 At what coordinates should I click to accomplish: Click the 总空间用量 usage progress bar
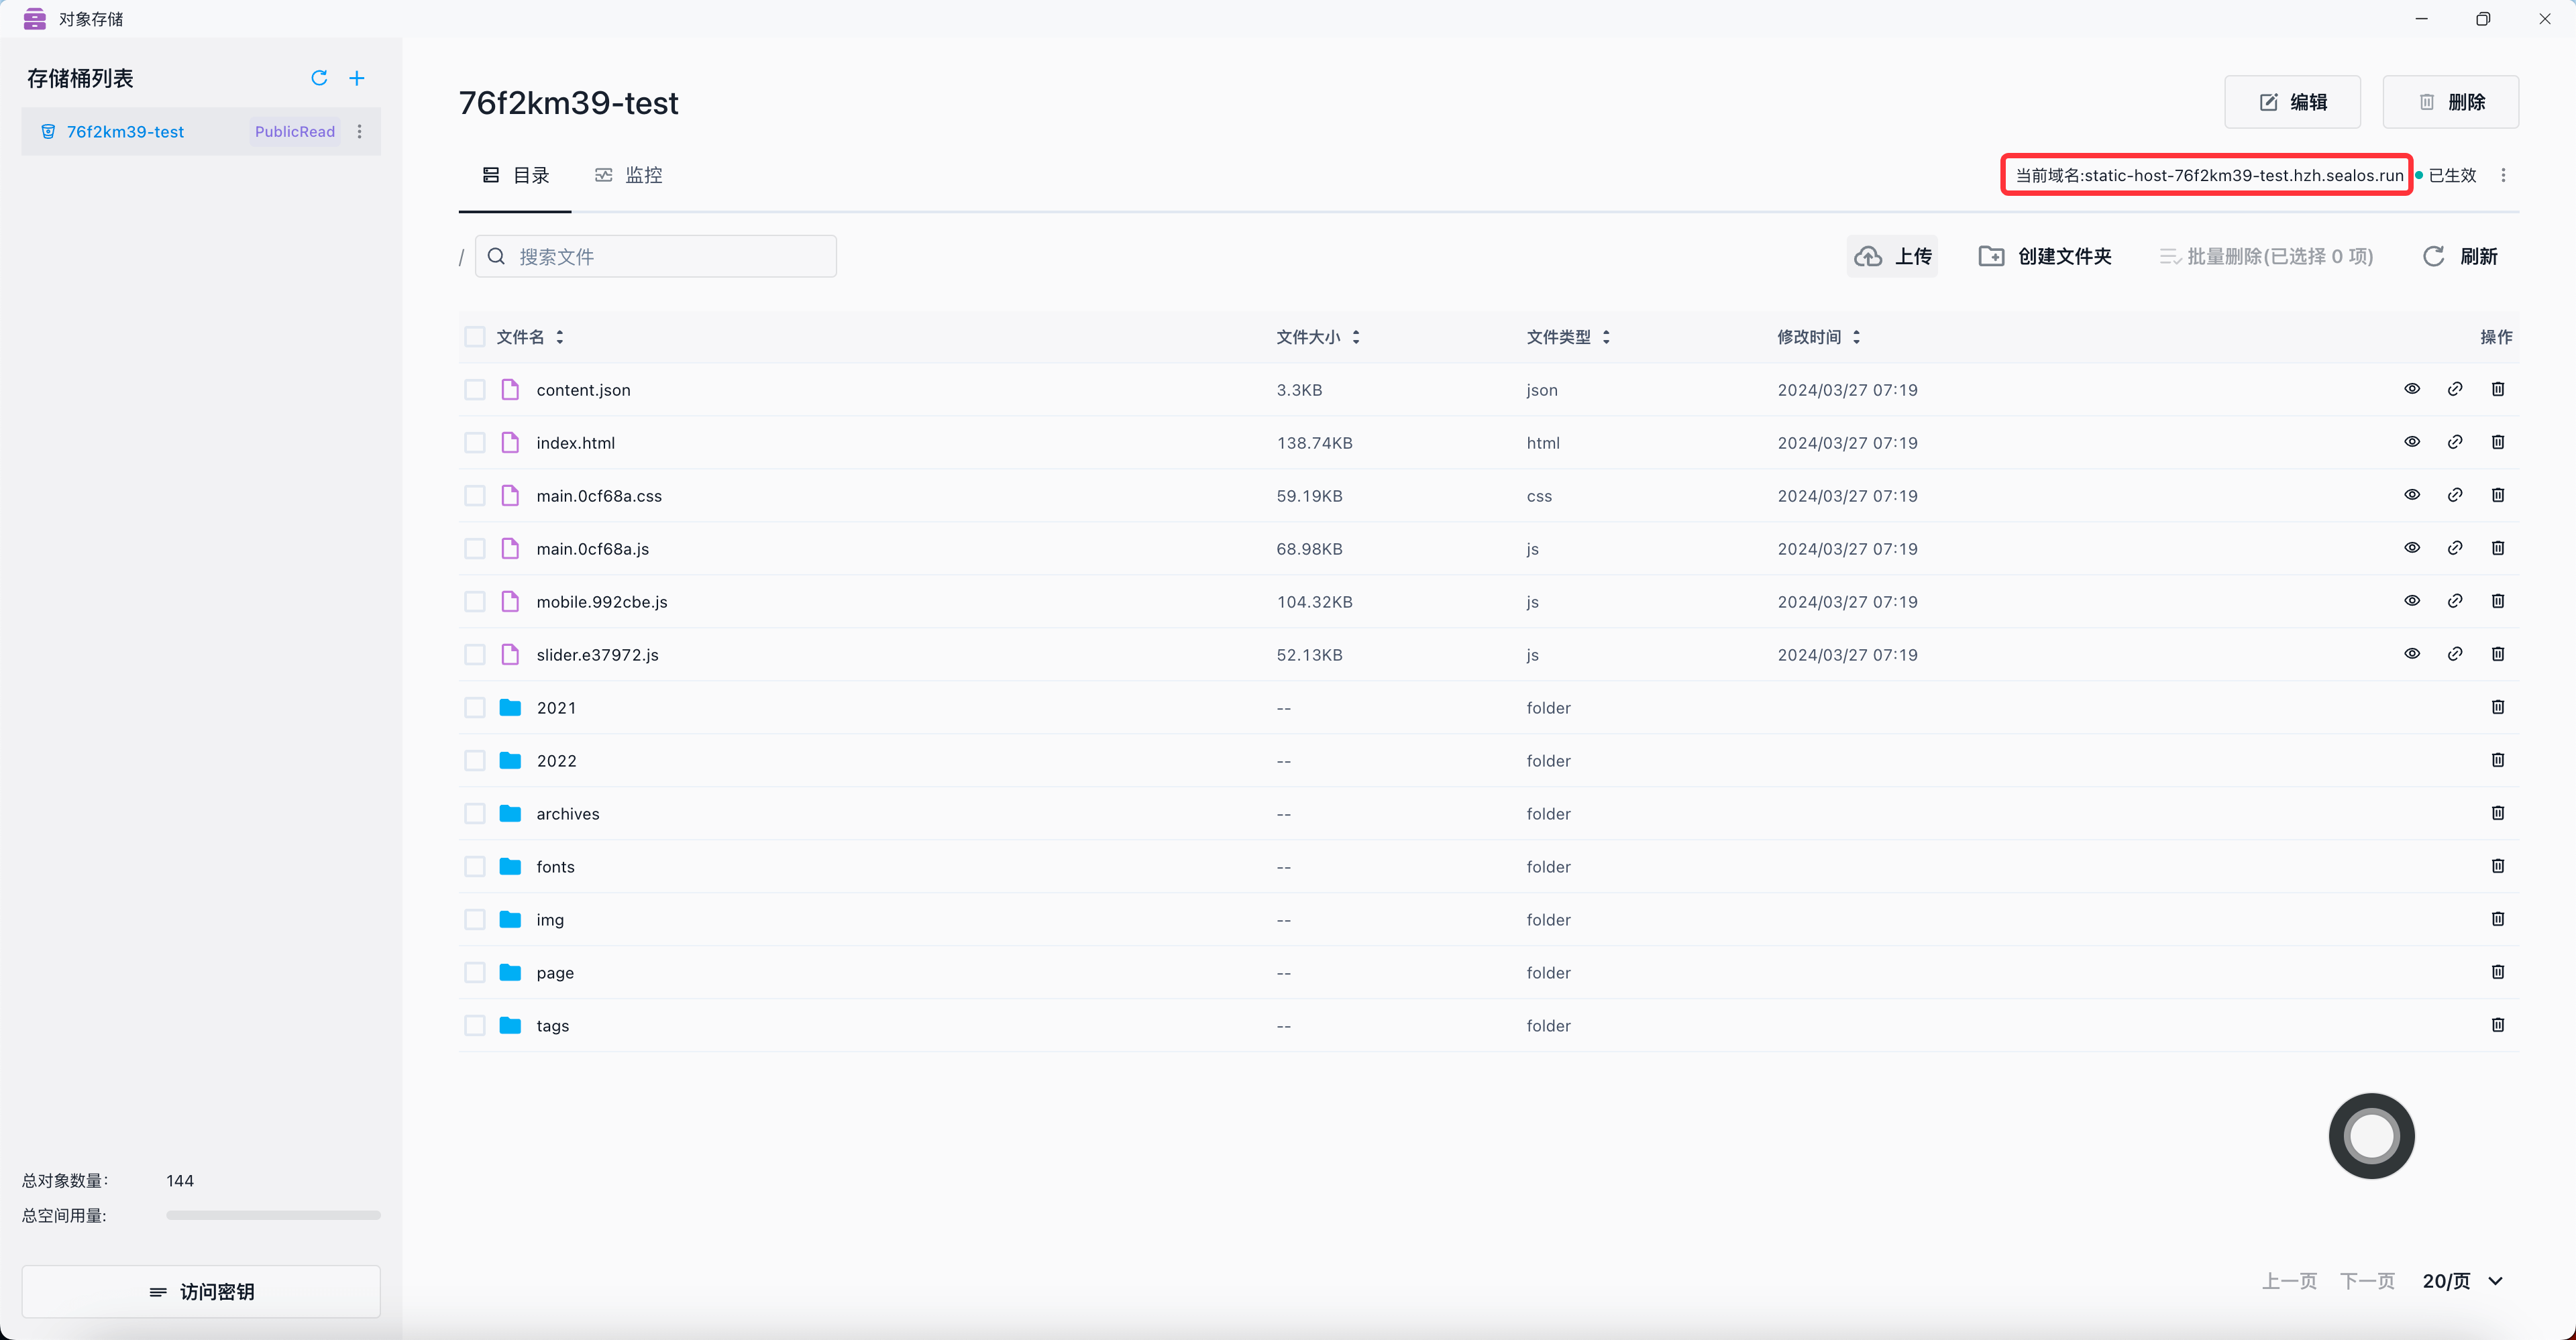(x=273, y=1216)
